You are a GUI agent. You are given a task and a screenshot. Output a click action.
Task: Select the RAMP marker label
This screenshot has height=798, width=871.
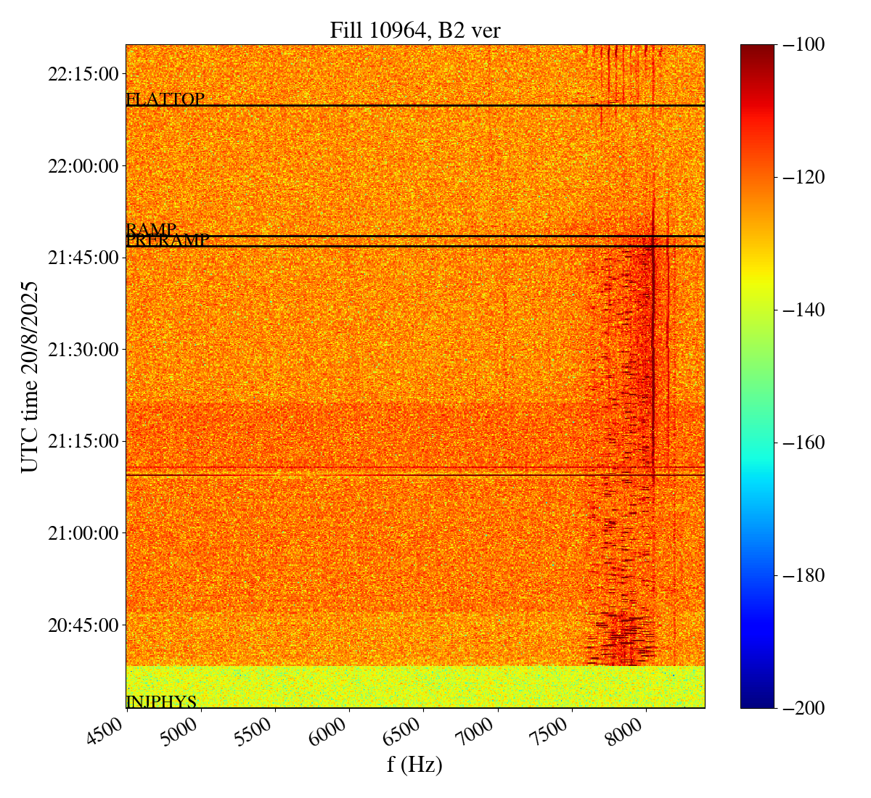[x=151, y=229]
